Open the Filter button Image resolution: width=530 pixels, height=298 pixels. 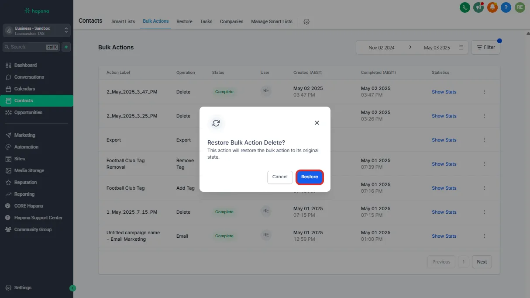(485, 48)
